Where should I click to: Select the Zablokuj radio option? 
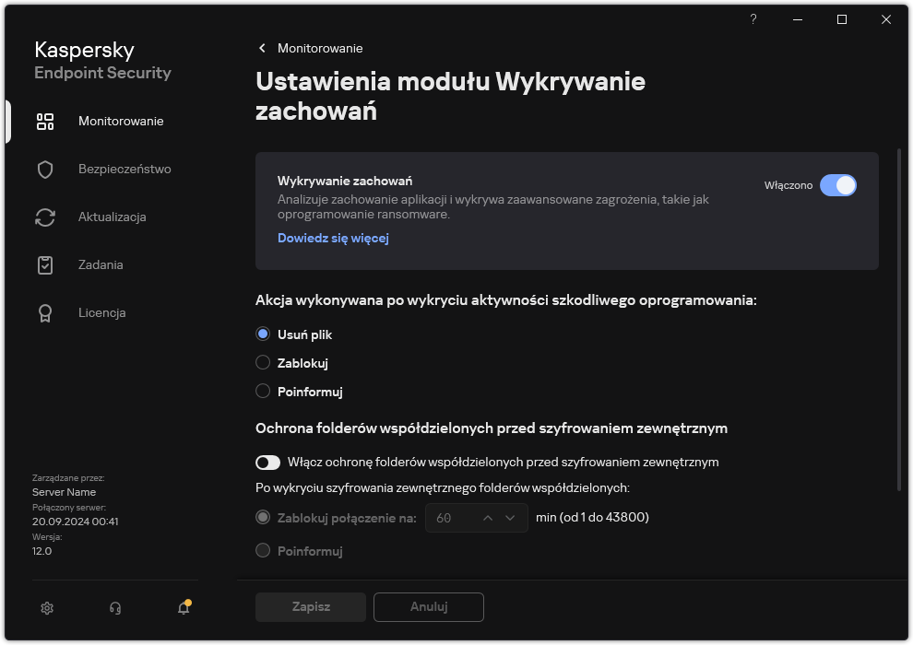click(263, 362)
